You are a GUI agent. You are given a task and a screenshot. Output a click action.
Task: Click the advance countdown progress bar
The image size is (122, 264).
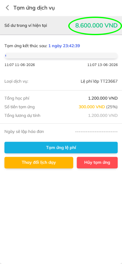coord(61,56)
